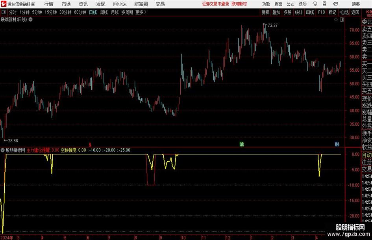
Task: Click the blue 财 marker icon
Action: 337,144
